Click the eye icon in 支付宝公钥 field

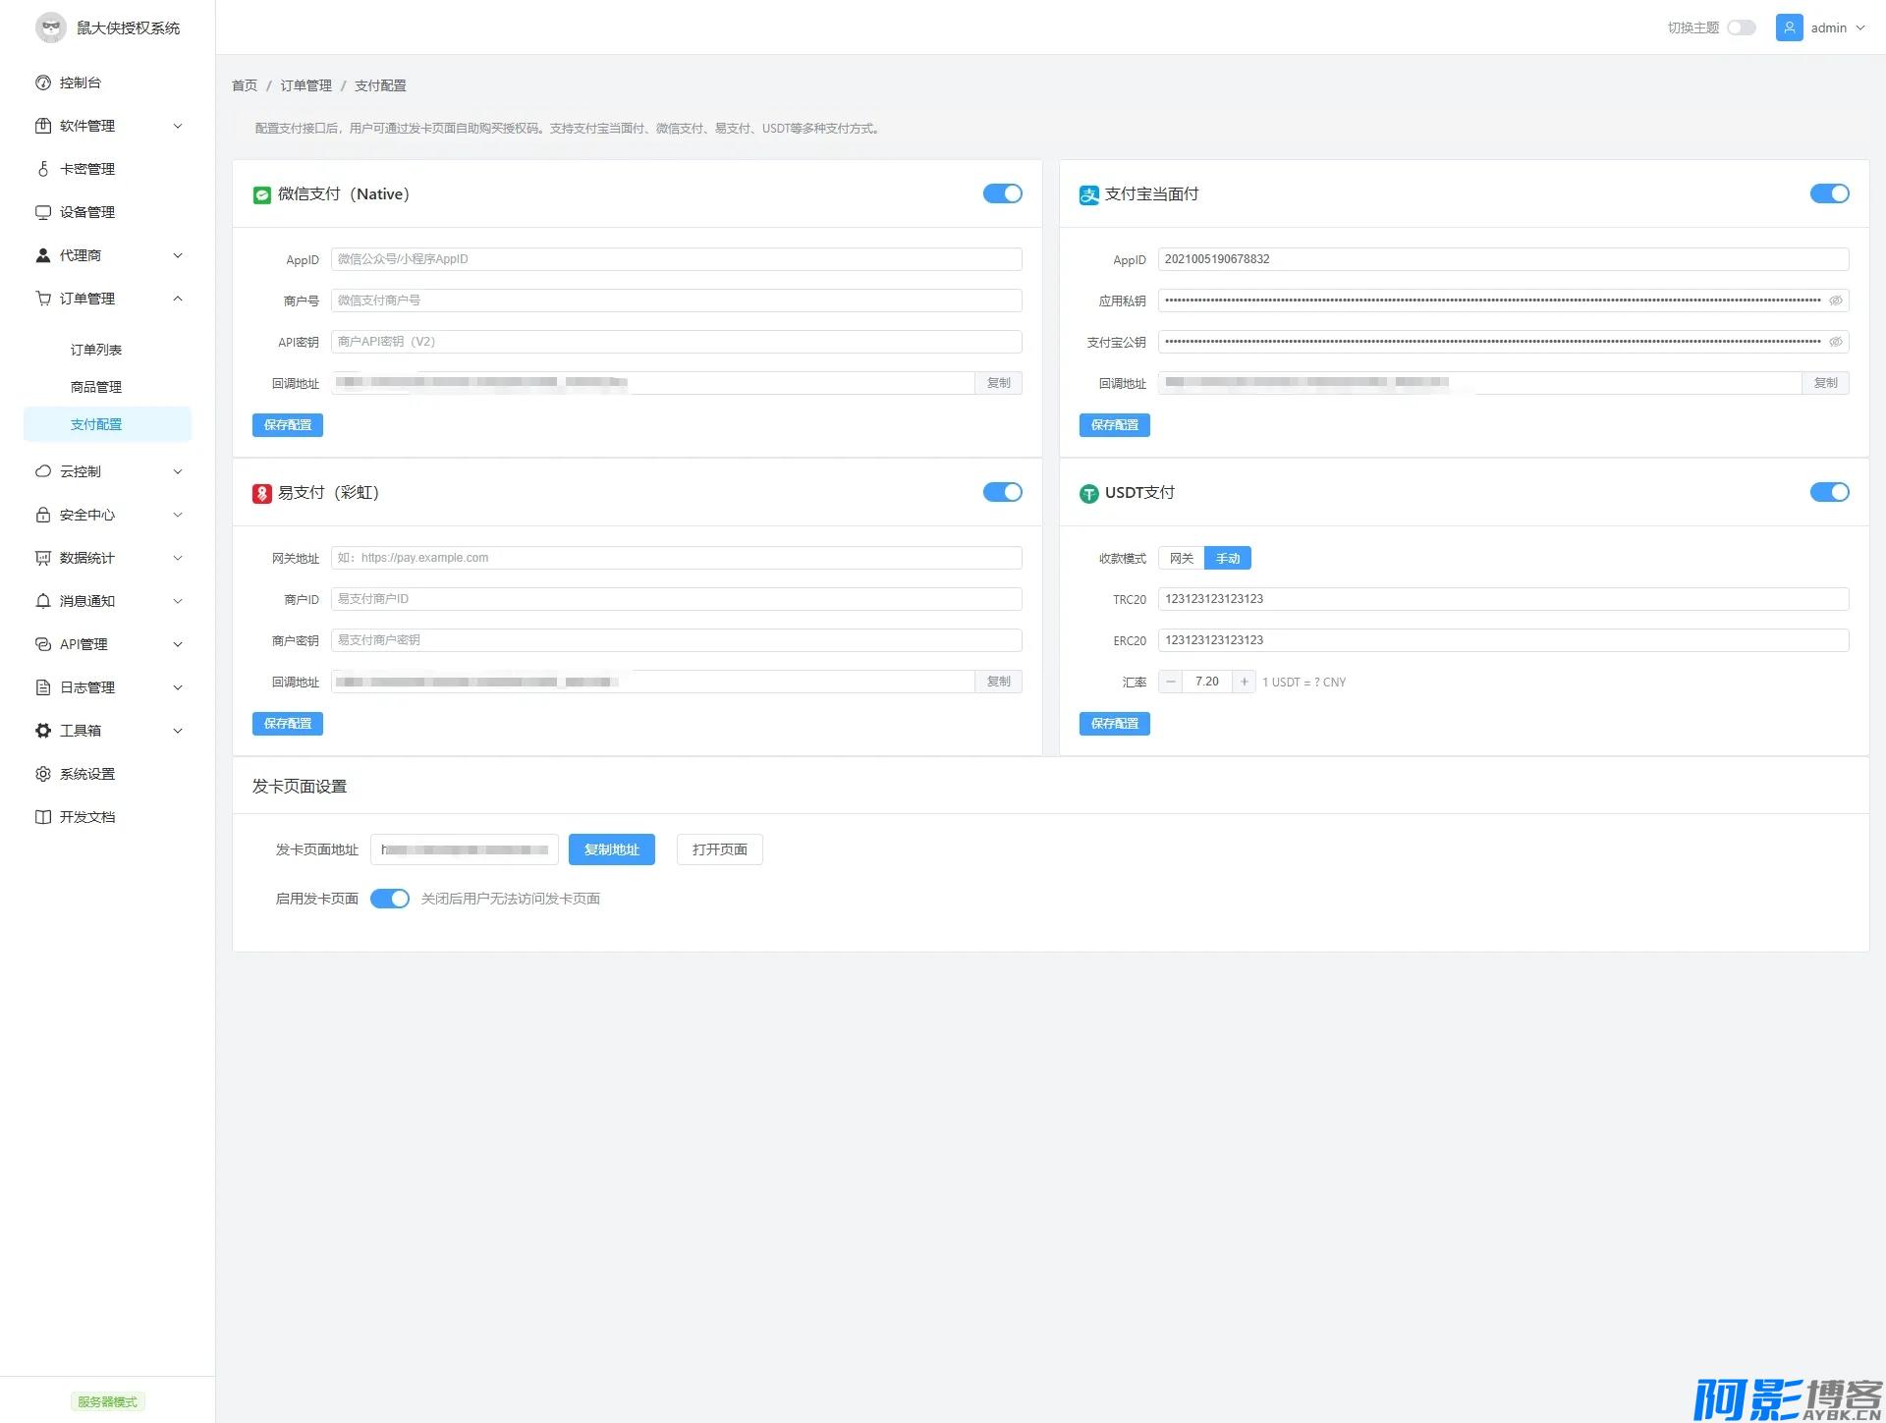coord(1835,342)
